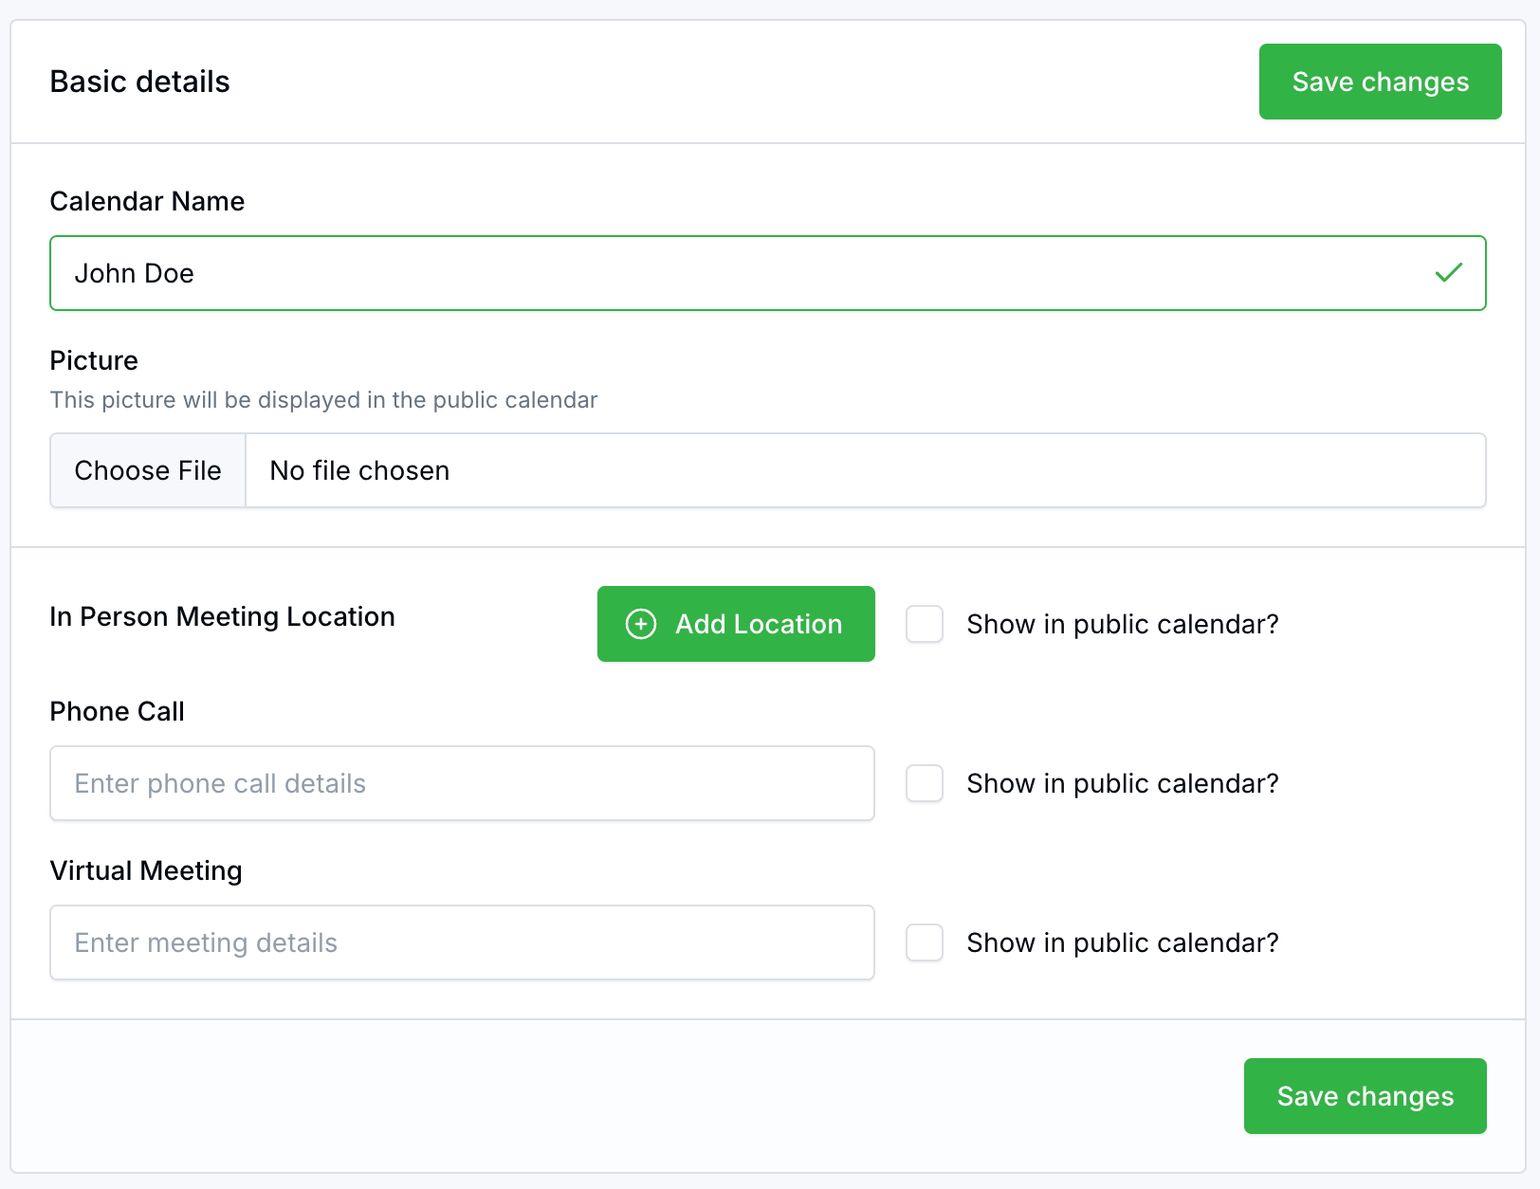Click the Show in public calendar label beside Virtual Meeting field
Screen dimensions: 1540x1189
pos(1123,942)
